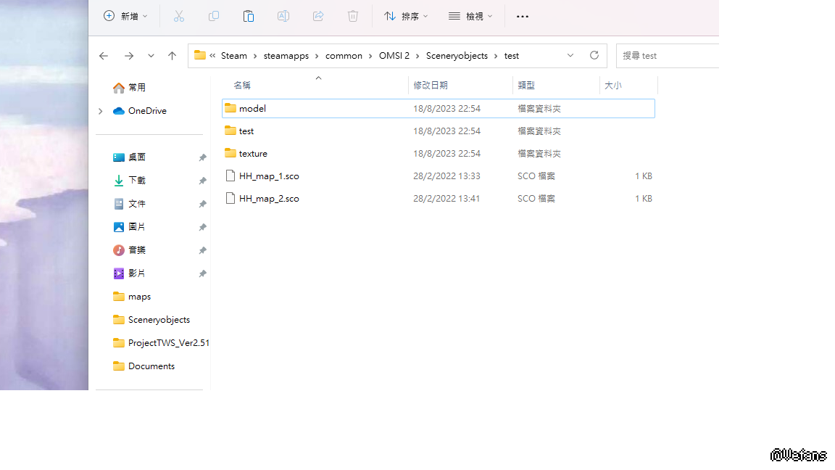Viewport: 835px width, 470px height.
Task: Go up one folder level
Action: point(172,56)
